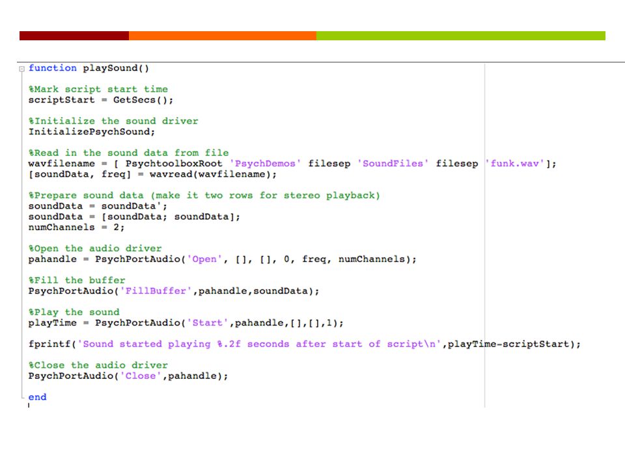Click the 'InitializePsychSound;' line
Screen dimensions: 625x468
coord(92,132)
